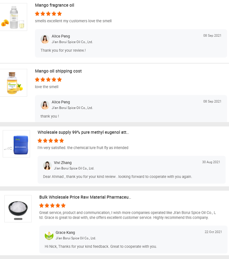Click Ji'an Borui Spice Oil under Grace Kang
The image size is (229, 259).
tap(76, 238)
